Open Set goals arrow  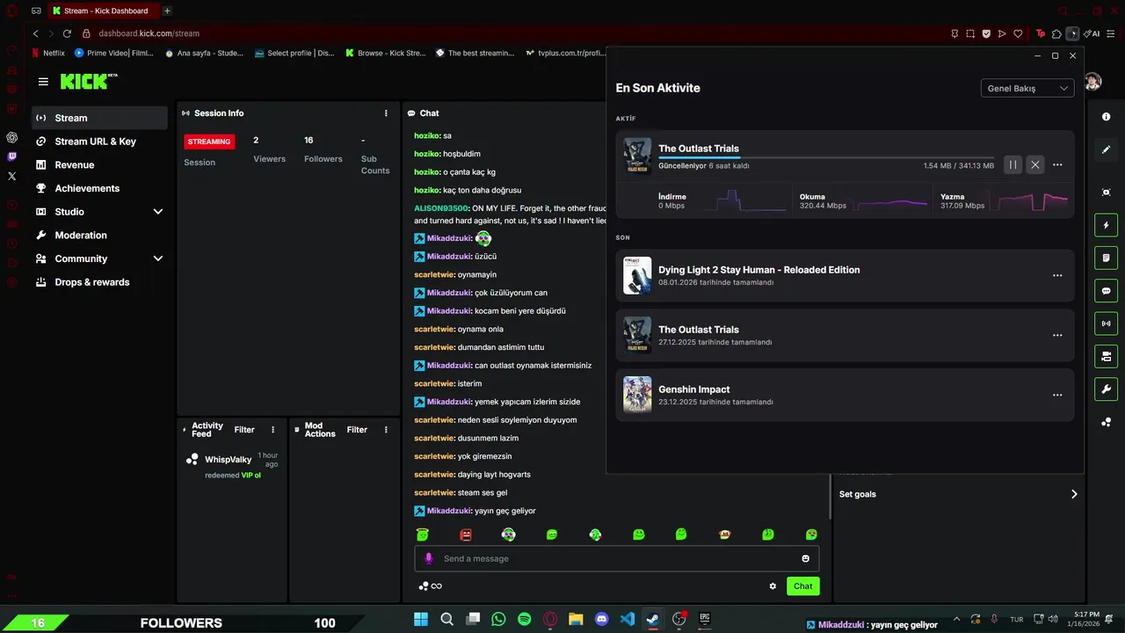click(x=1074, y=494)
